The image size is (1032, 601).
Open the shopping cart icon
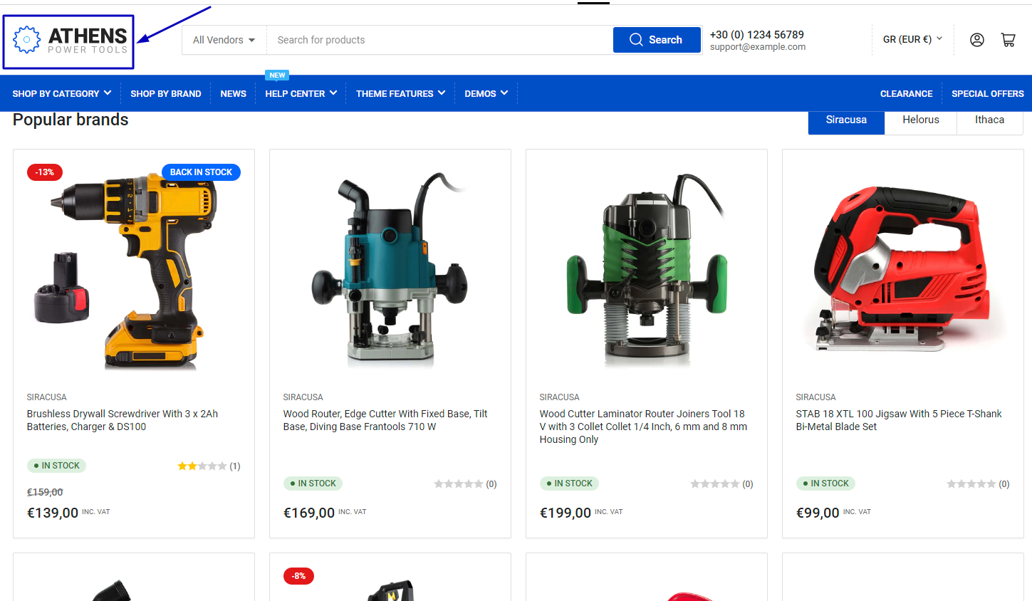coord(1008,40)
